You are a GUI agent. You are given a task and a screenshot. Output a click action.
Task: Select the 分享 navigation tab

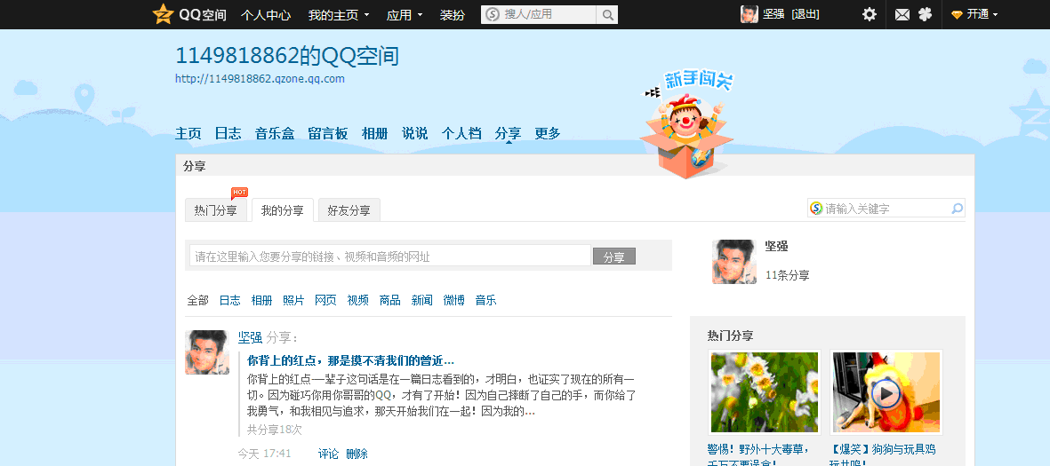coord(509,133)
